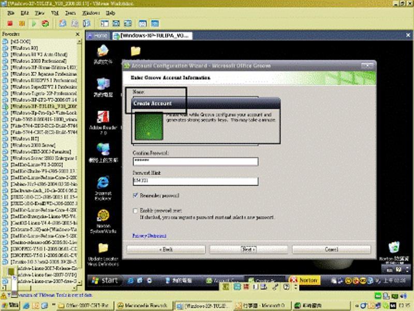
Task: Select [Windows 2000 Professional] in Favorites
Action: pyautogui.click(x=38, y=61)
